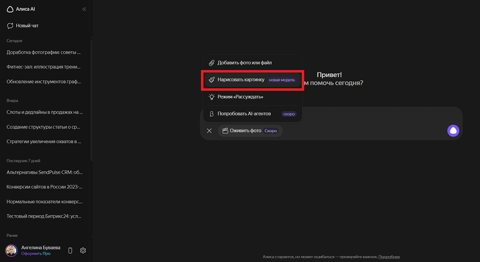Viewport: 480px width, 262px height.
Task: Click the beta symbol icon for AI agents
Action: pos(211,114)
